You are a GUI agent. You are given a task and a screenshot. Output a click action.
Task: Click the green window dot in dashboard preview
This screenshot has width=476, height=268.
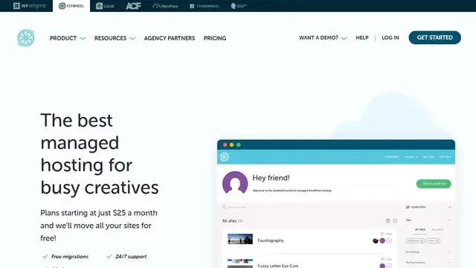point(239,144)
